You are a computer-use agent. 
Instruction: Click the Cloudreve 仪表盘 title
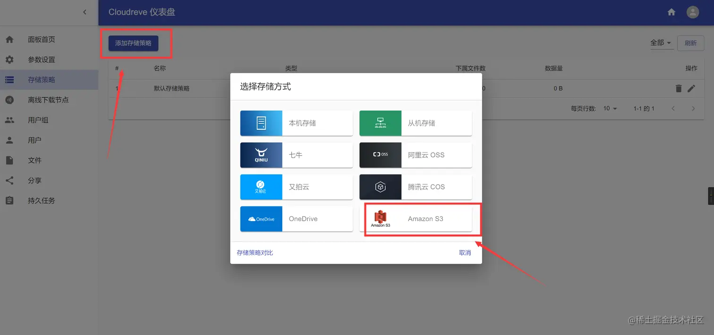(142, 12)
